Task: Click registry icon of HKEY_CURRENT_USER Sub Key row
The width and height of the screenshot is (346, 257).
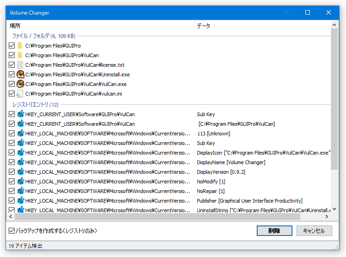Action: 21,114
